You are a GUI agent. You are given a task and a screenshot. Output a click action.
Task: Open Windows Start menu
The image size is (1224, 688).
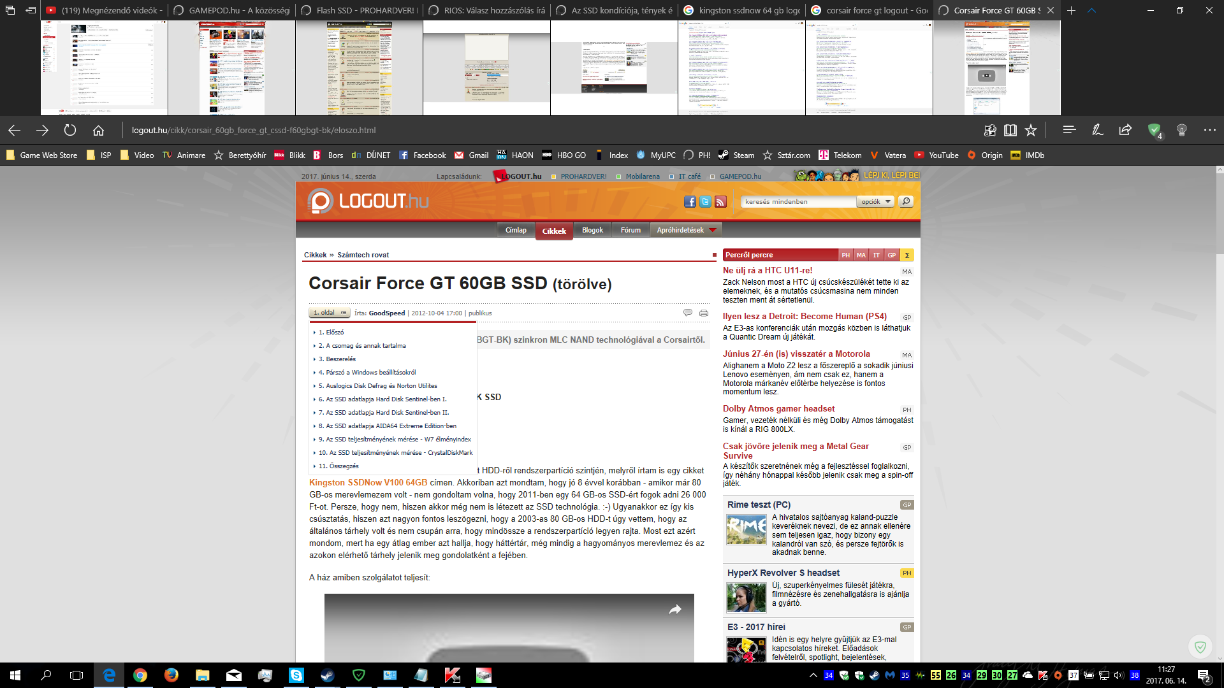tap(15, 675)
